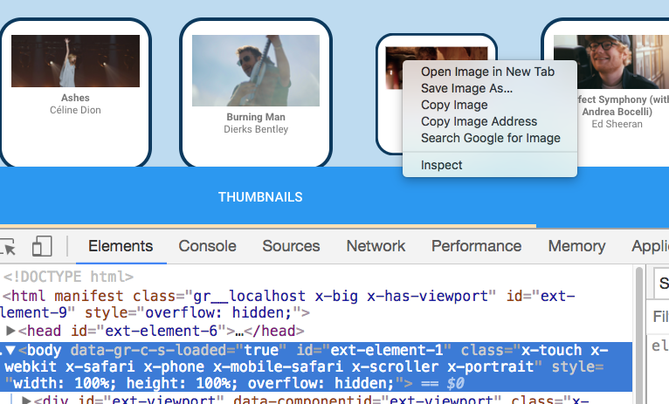Open the Sources tab
This screenshot has height=404, width=669.
[291, 246]
